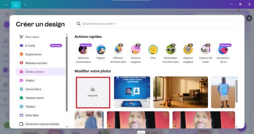Viewport: 254px width, 134px height.
Task: Choose Diaporamas in the sidebar
Action: pos(41,54)
